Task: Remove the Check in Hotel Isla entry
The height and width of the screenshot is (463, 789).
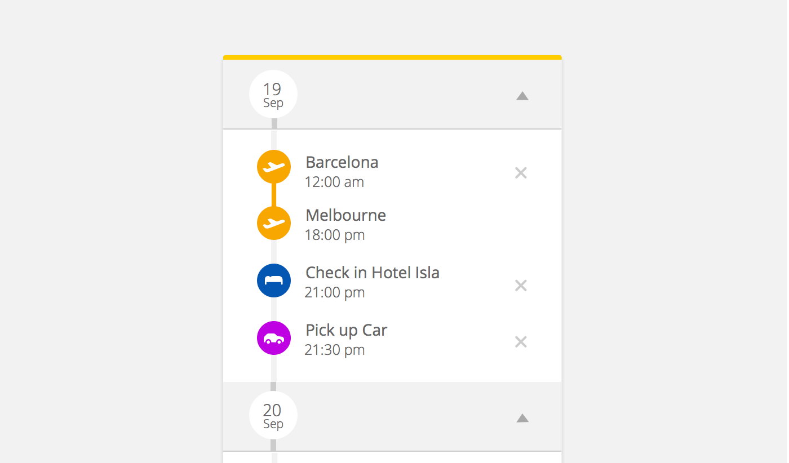Action: click(x=521, y=286)
